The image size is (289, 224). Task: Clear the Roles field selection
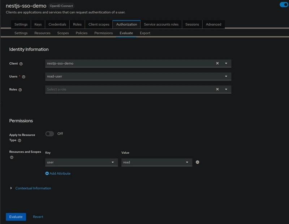(217, 89)
